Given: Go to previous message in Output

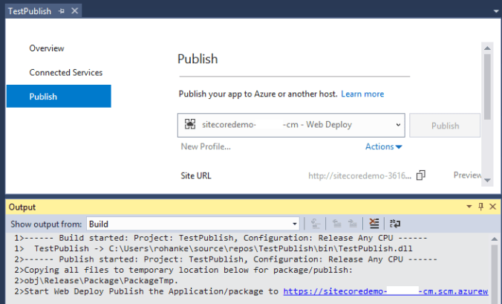Looking at the screenshot, I should pyautogui.click(x=336, y=224).
